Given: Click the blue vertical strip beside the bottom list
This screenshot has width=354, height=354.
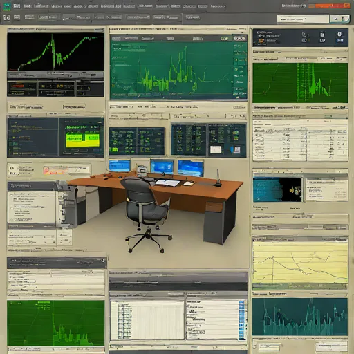Looking at the screenshot, I should (x=242, y=320).
